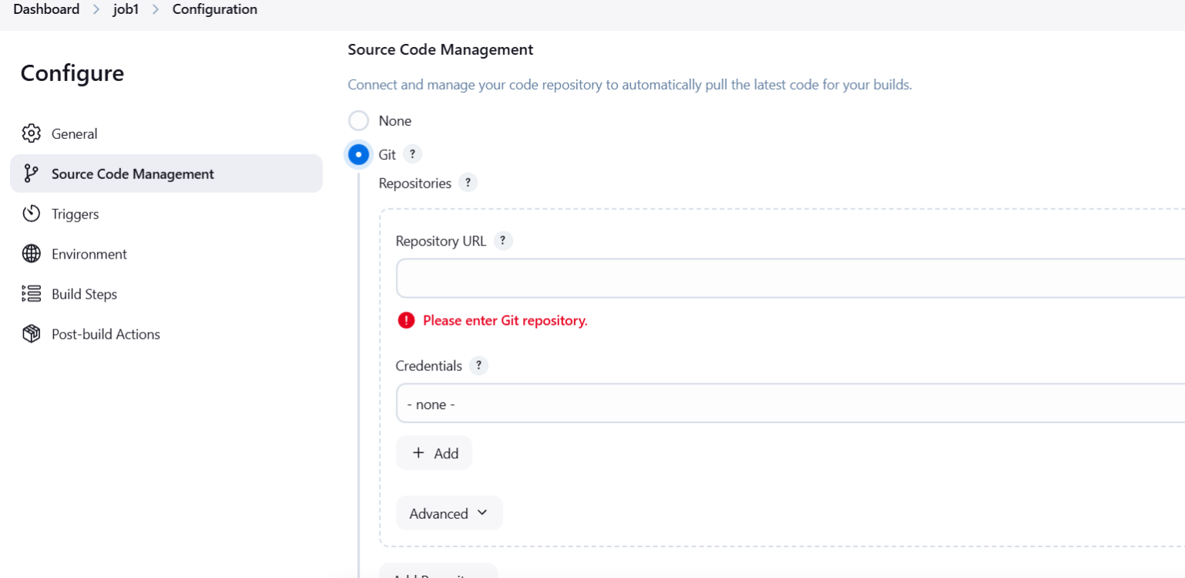1185x578 pixels.
Task: Click the Environment globe icon
Action: [31, 253]
